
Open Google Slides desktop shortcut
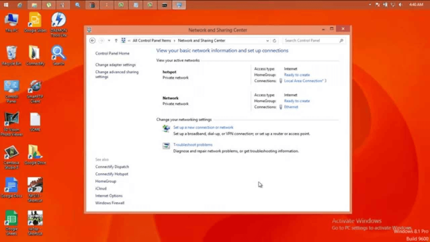pyautogui.click(x=35, y=22)
